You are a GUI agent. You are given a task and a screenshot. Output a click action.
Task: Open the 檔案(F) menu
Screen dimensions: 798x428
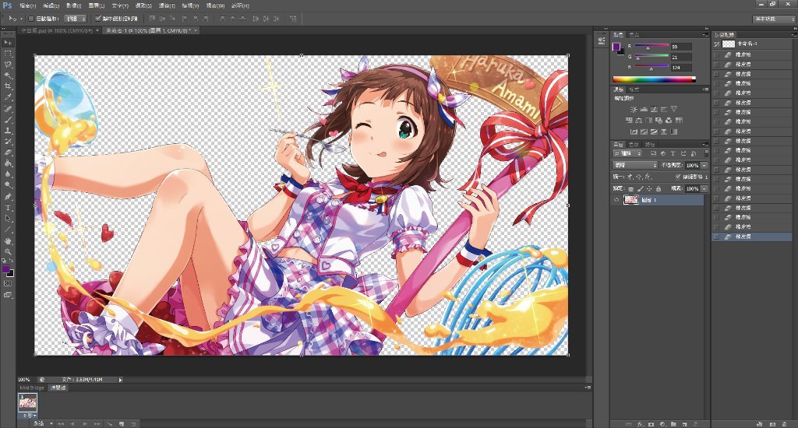coord(27,5)
